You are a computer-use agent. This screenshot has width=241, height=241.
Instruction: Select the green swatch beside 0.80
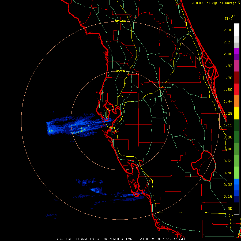pyautogui.click(x=236, y=149)
